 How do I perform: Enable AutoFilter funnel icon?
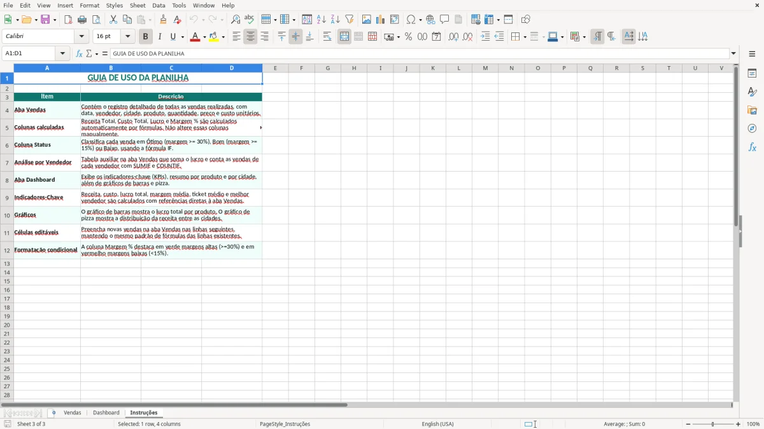coord(349,20)
